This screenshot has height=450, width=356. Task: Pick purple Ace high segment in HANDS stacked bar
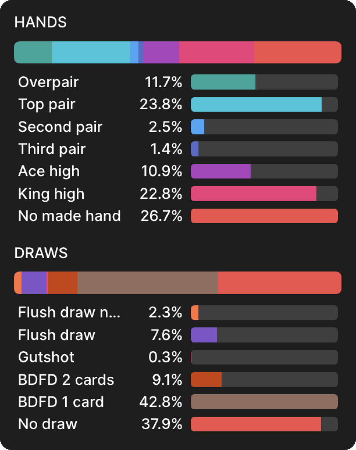161,52
